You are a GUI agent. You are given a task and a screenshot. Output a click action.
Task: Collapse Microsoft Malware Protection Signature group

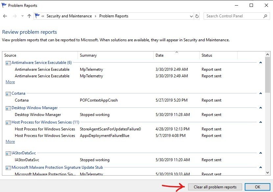[x=261, y=167]
